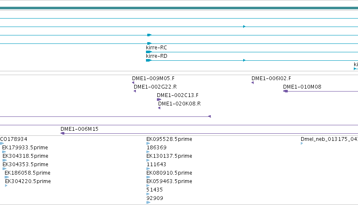The image size is (358, 205).
Task: Select the DME1-010M08 feature label
Action: [x=302, y=87]
